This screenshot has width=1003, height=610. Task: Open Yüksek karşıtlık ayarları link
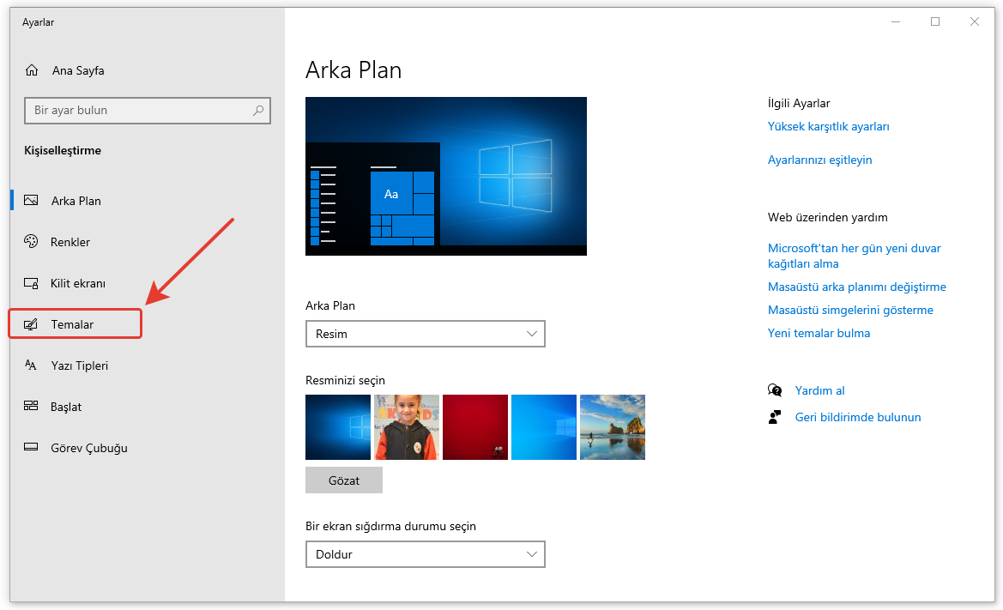coord(828,126)
